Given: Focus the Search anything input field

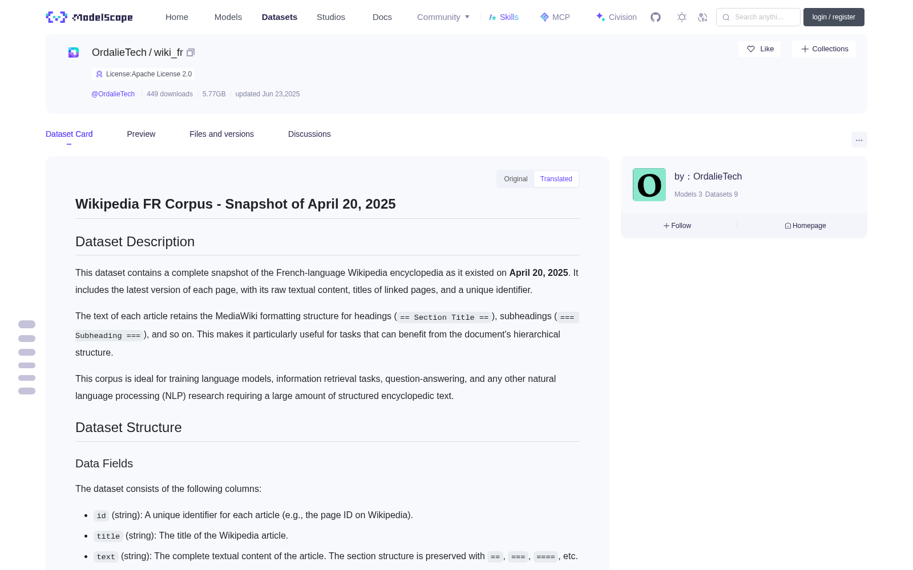Looking at the screenshot, I should (758, 17).
